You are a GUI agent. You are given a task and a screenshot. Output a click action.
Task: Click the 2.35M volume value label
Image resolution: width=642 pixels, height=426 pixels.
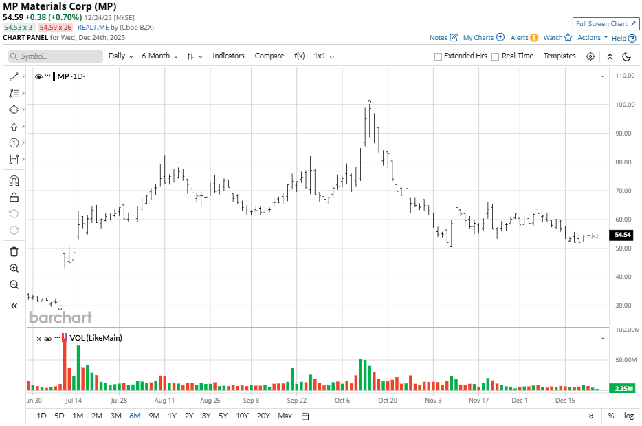622,388
